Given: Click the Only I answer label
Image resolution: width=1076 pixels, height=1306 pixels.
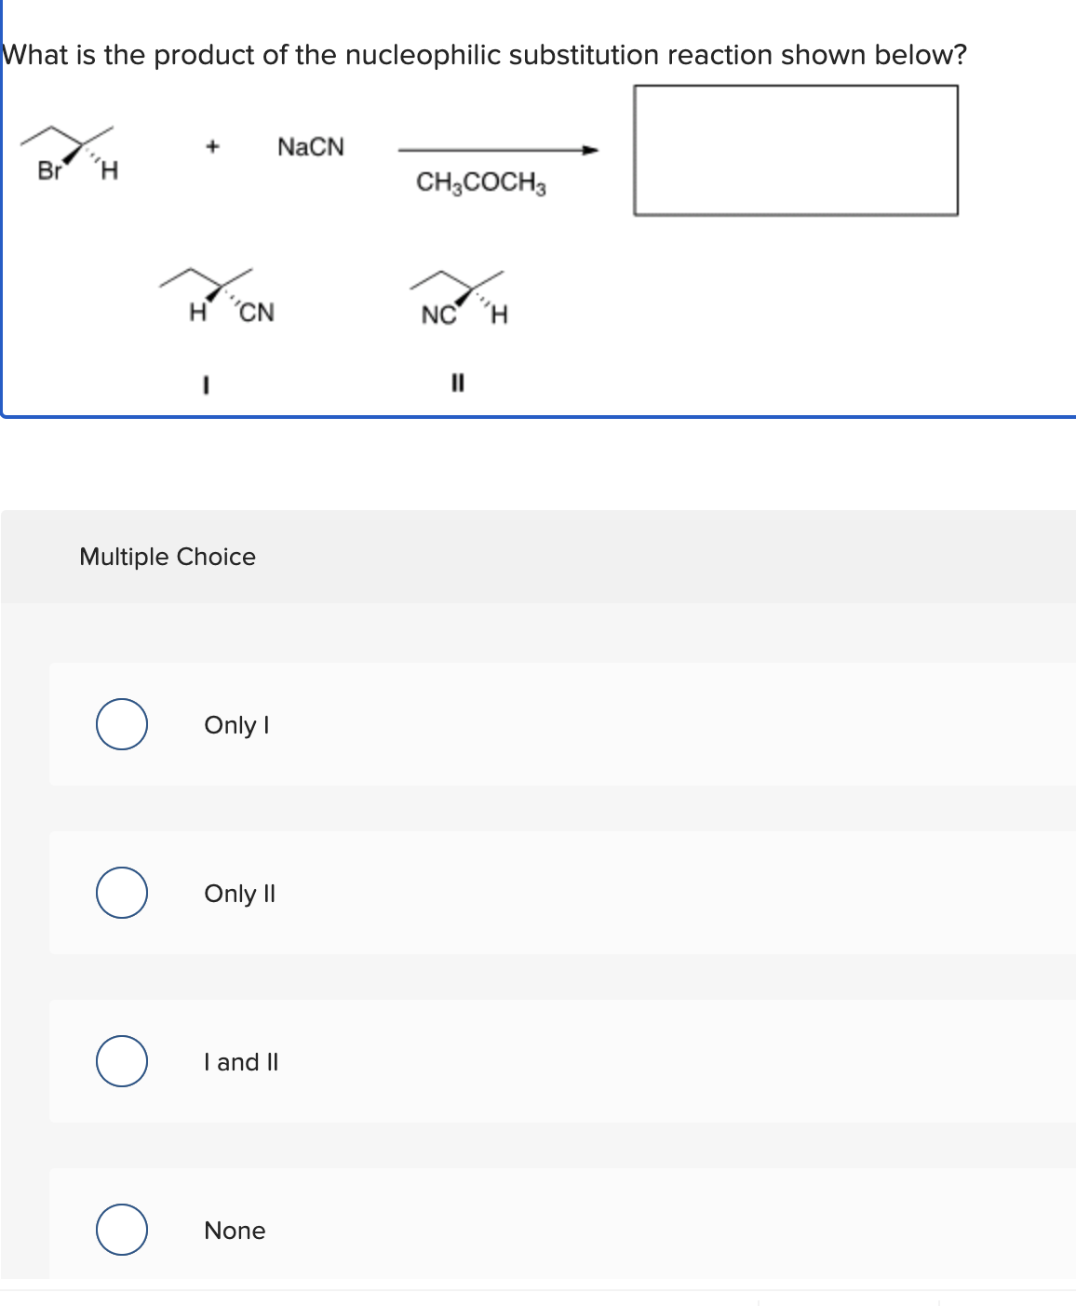Looking at the screenshot, I should coord(235,725).
